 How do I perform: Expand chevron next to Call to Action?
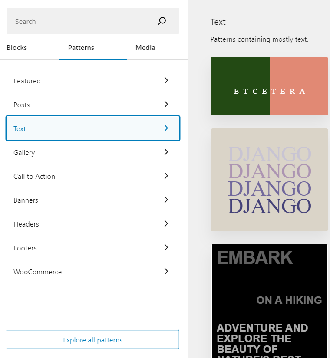click(x=166, y=176)
